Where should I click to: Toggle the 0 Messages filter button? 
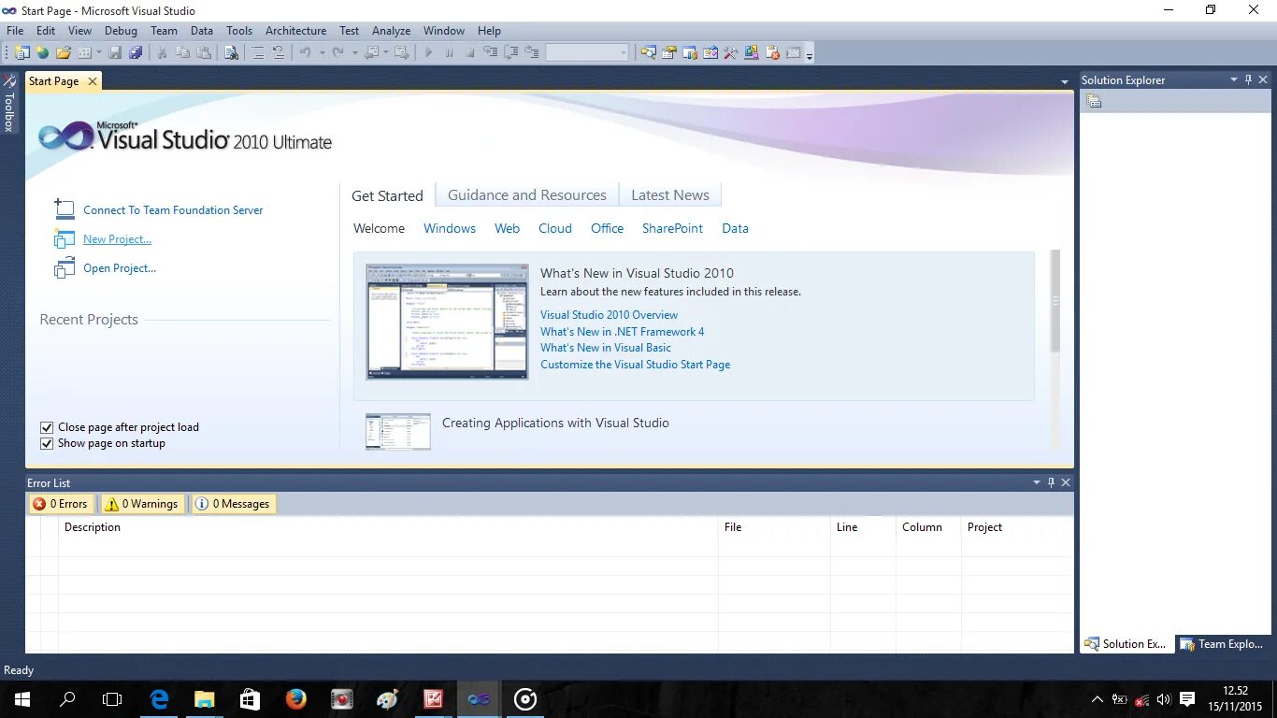[234, 504]
